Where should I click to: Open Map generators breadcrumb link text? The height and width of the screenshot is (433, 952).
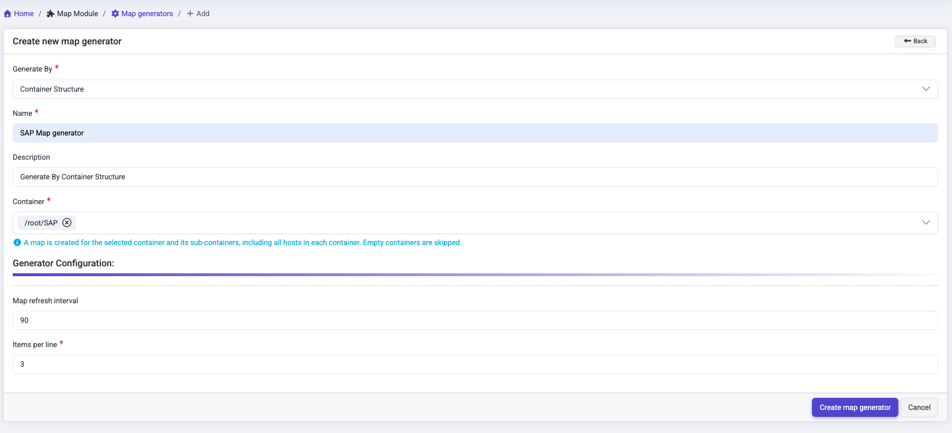[147, 14]
